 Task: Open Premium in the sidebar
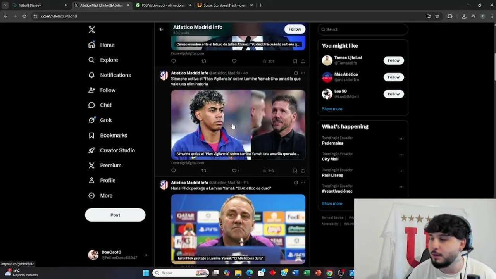tap(105, 165)
